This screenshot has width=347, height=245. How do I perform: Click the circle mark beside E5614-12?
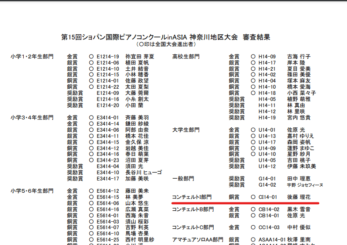(x=91, y=191)
